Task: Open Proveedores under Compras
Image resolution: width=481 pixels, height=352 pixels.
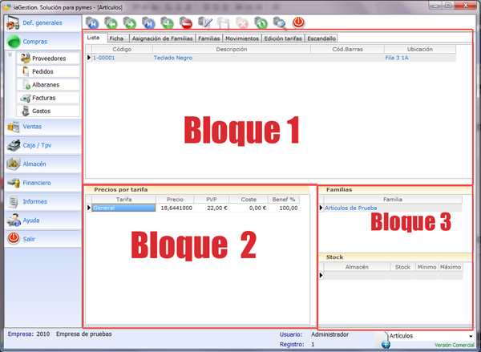Action: pos(48,59)
